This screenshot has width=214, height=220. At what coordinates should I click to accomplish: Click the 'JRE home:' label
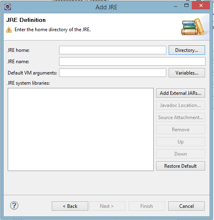19,50
